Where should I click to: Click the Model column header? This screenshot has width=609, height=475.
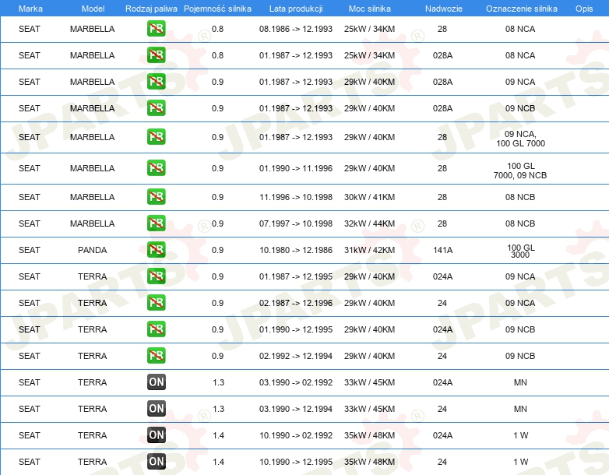93,9
